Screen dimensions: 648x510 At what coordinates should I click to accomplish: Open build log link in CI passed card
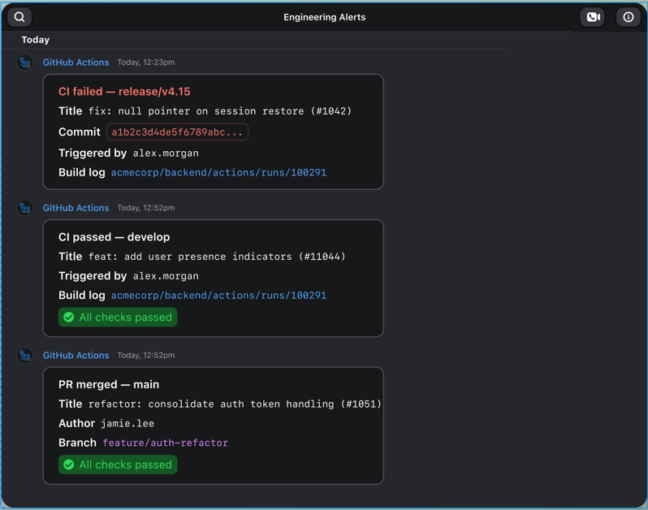(218, 296)
